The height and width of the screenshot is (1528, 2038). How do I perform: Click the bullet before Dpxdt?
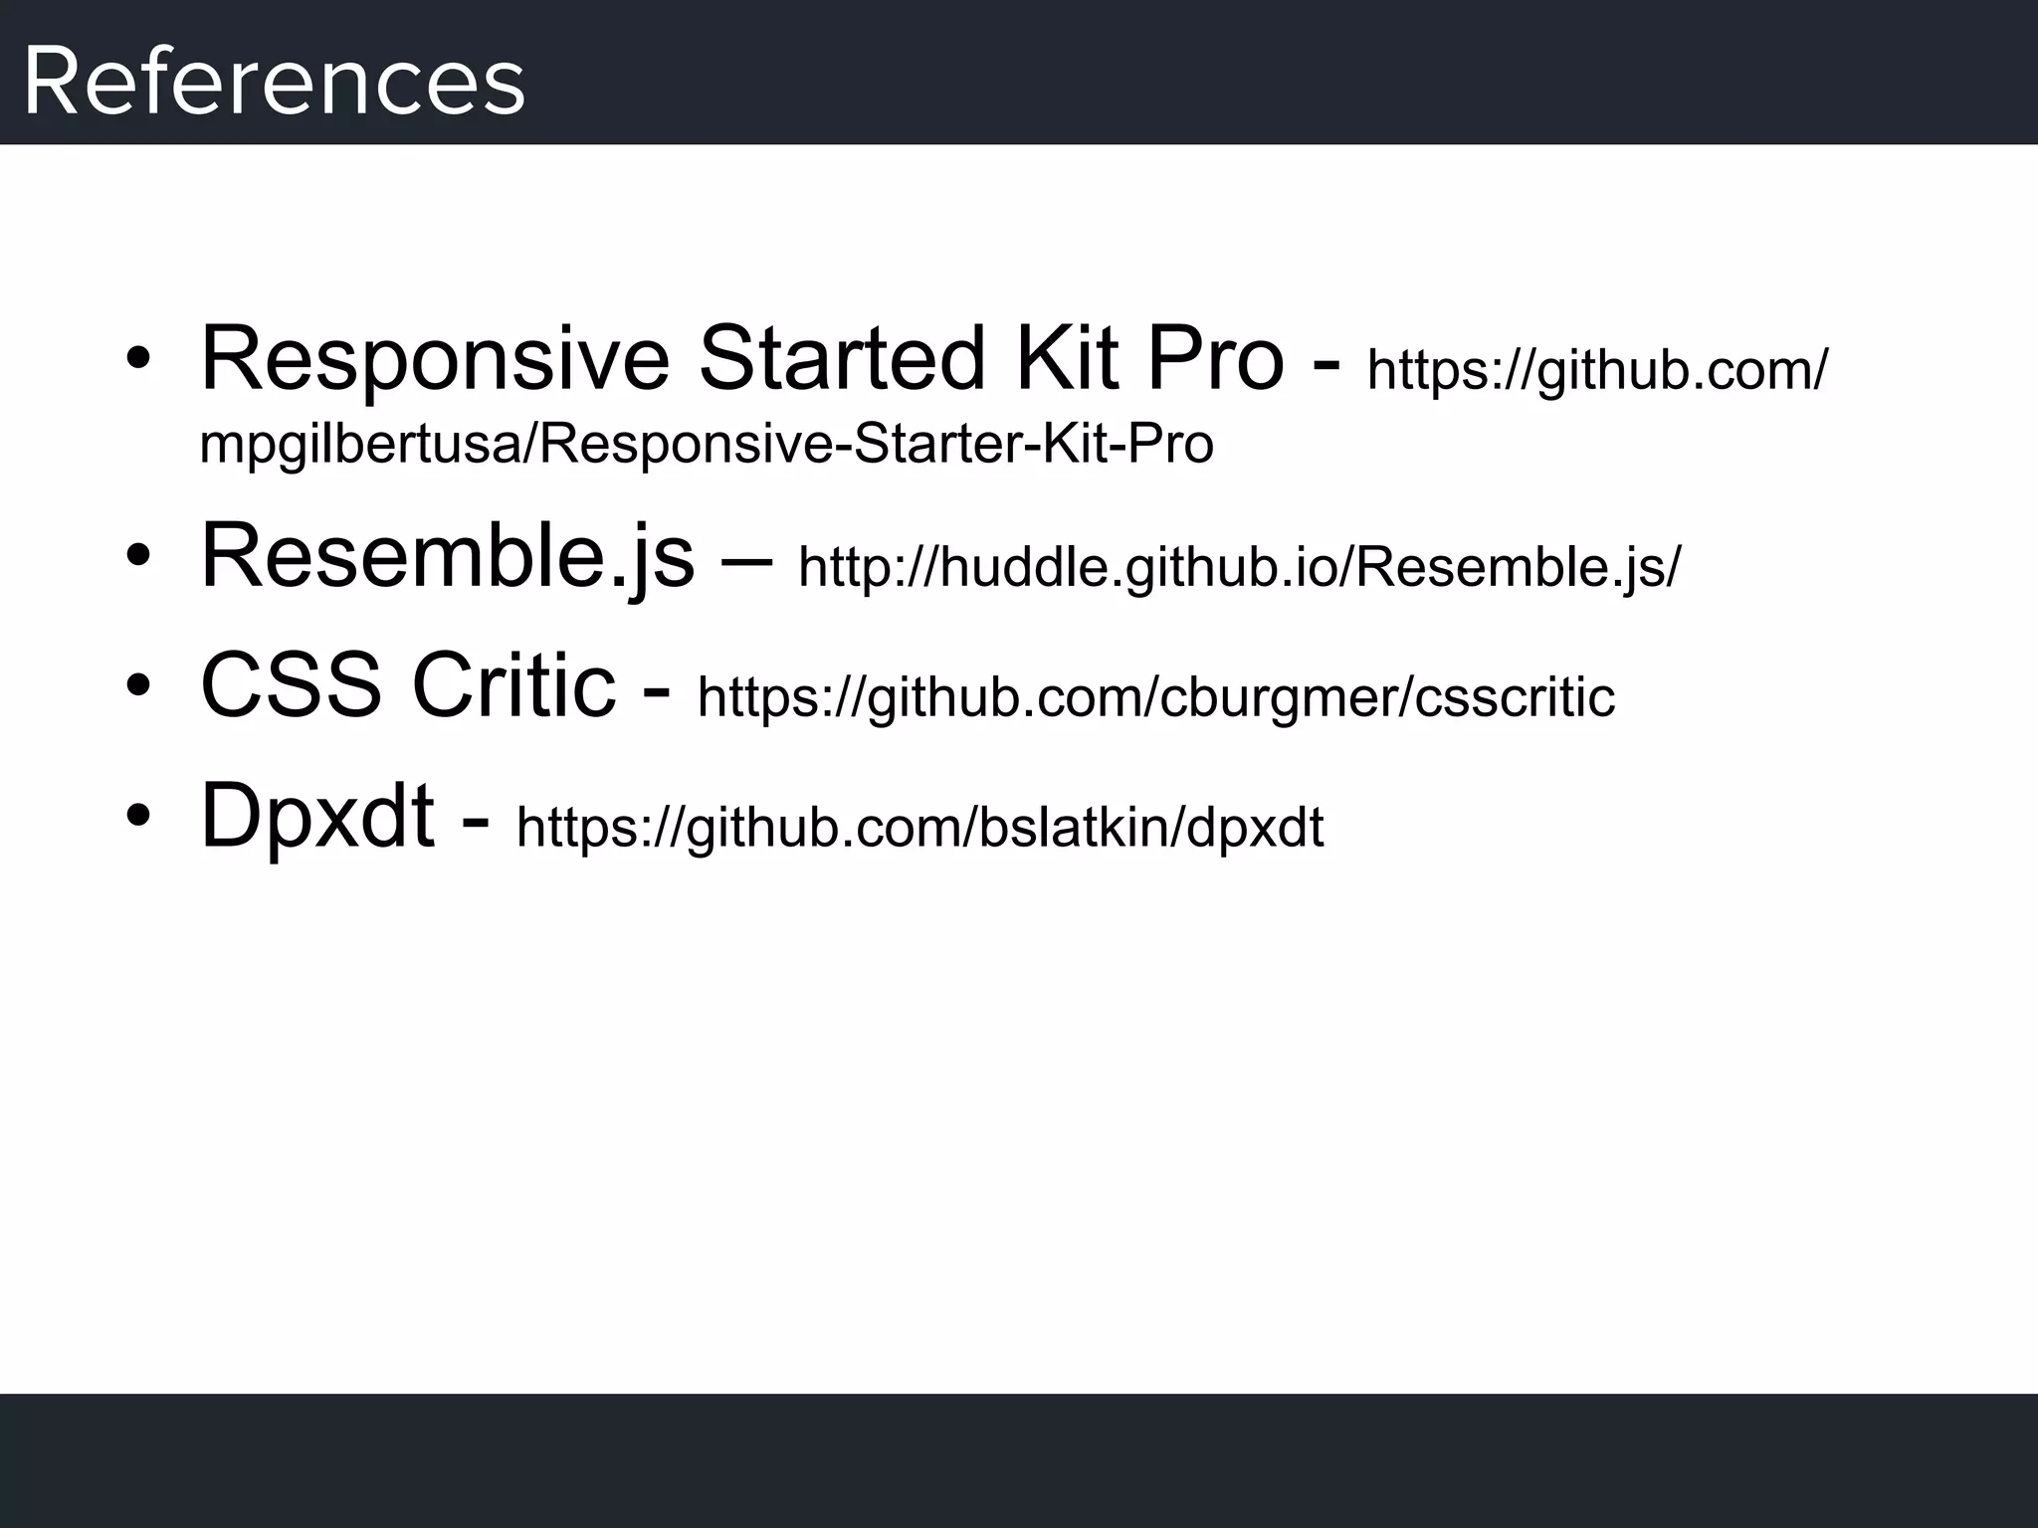click(138, 817)
